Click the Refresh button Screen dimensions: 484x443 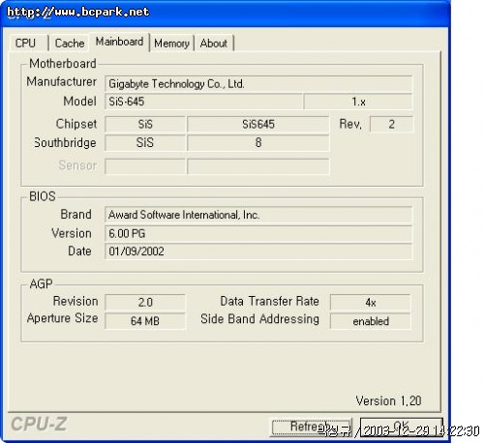click(x=311, y=427)
